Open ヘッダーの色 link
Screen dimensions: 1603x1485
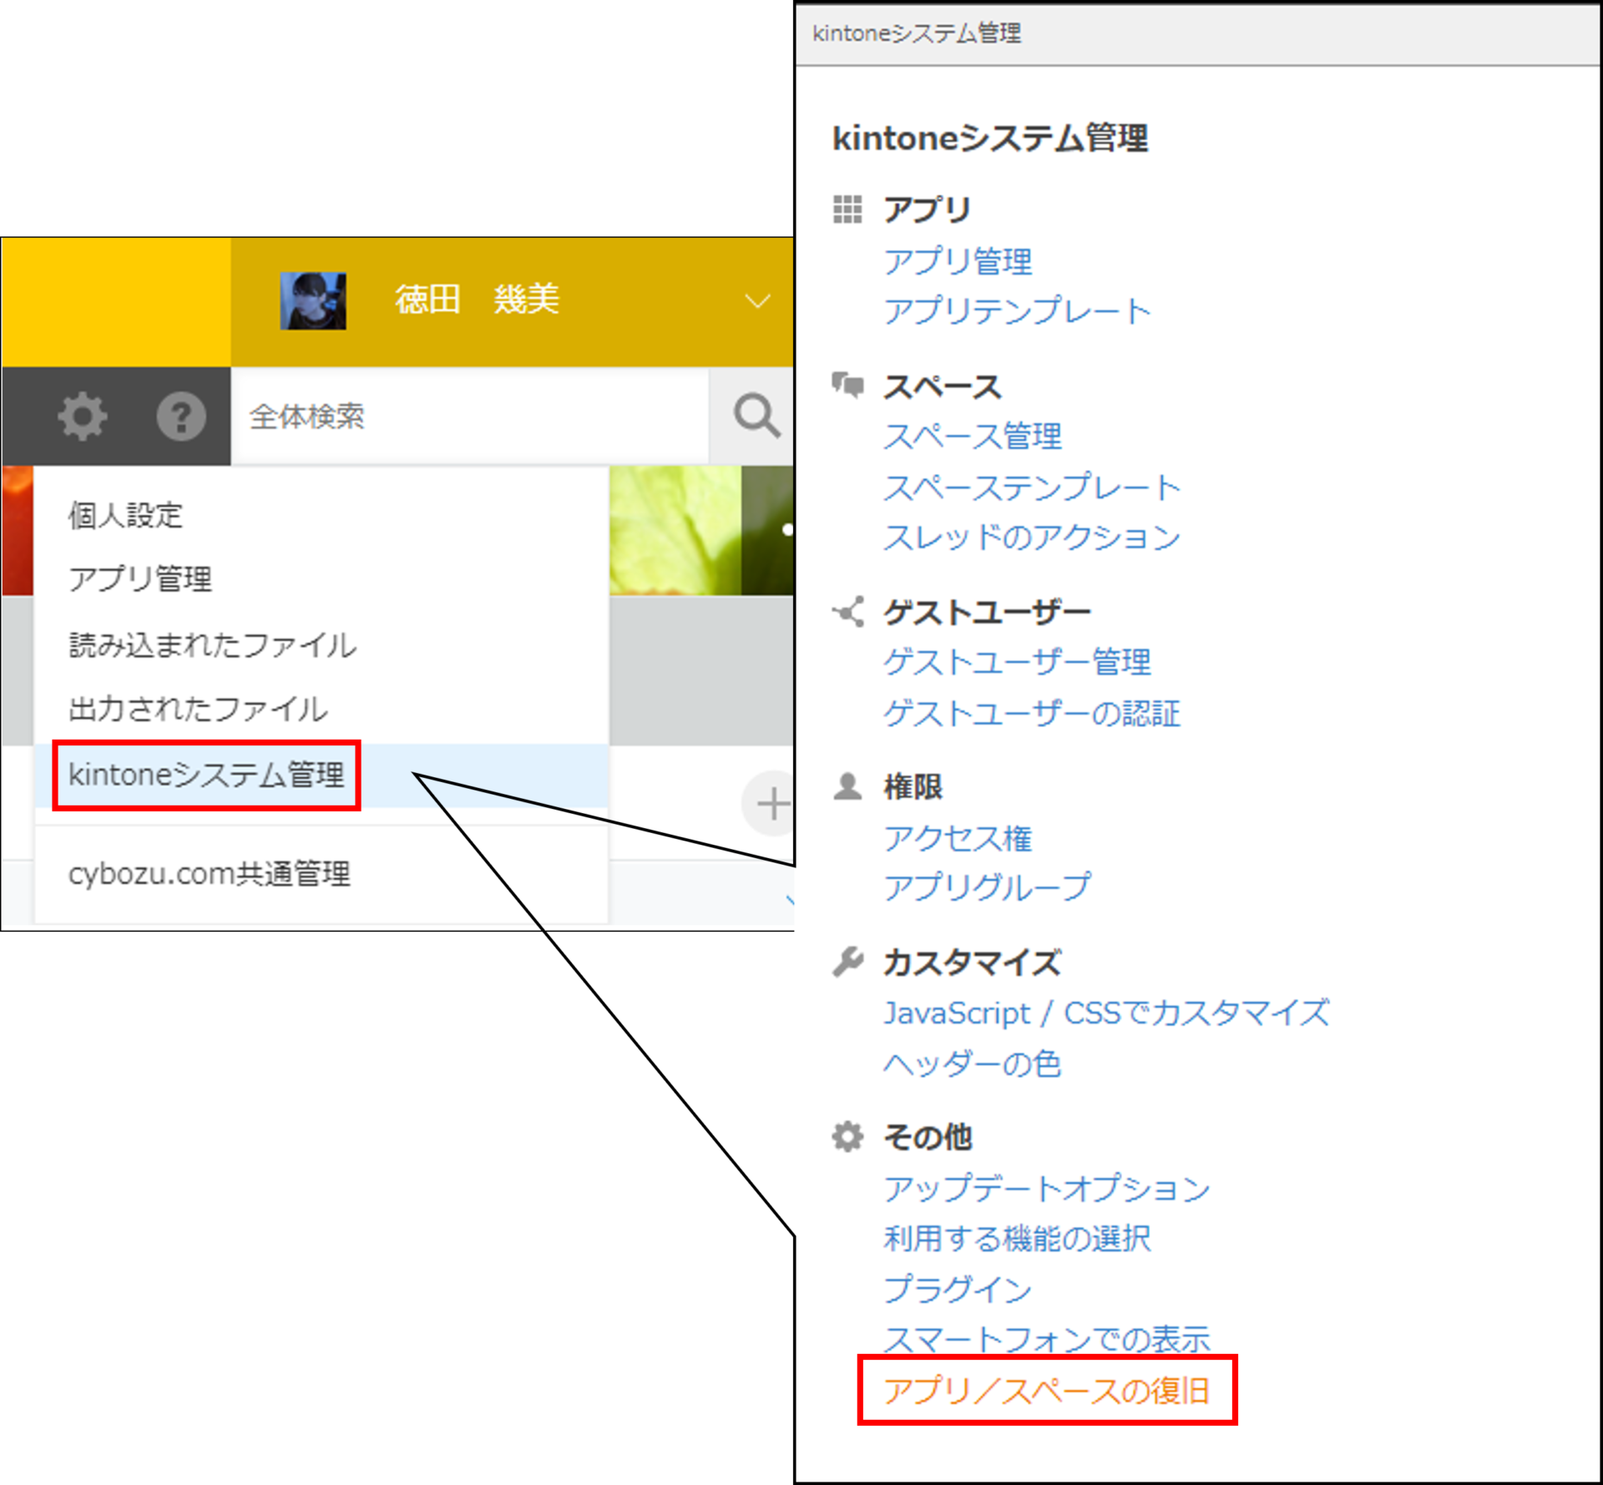[973, 1064]
